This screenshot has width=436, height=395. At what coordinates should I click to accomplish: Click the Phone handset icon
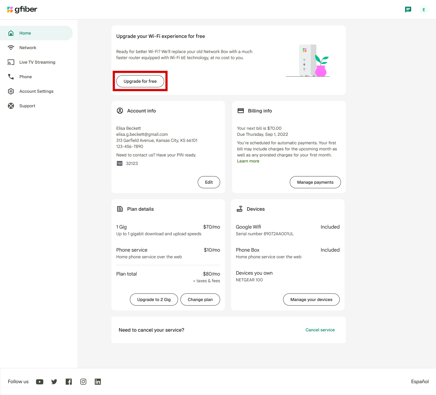tap(11, 77)
